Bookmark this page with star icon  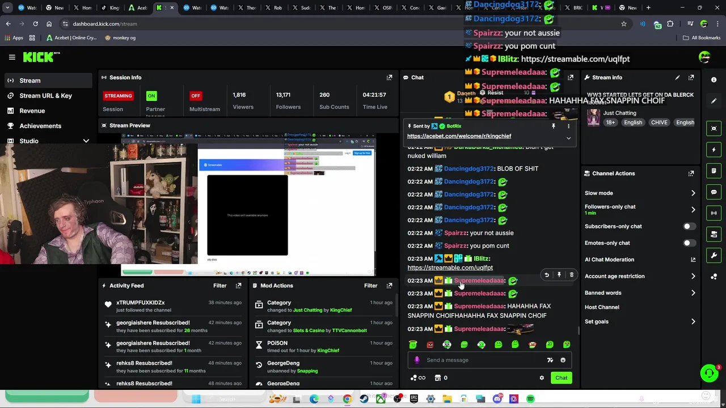[624, 24]
